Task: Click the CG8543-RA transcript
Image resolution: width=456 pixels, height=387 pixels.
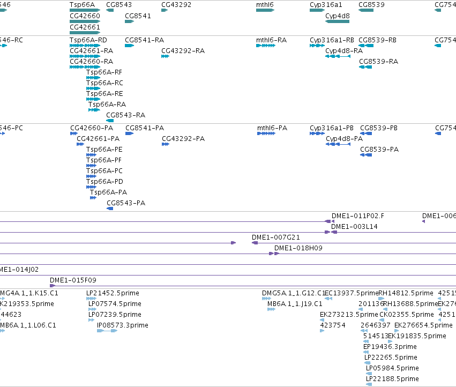Action: 110,121
